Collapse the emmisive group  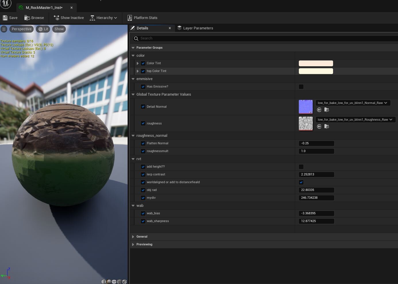[x=133, y=79]
